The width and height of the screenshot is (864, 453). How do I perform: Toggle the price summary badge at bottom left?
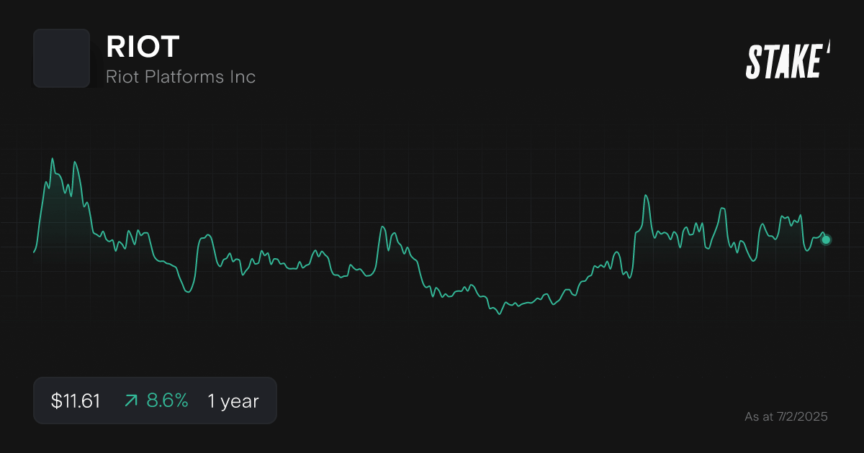click(x=155, y=401)
